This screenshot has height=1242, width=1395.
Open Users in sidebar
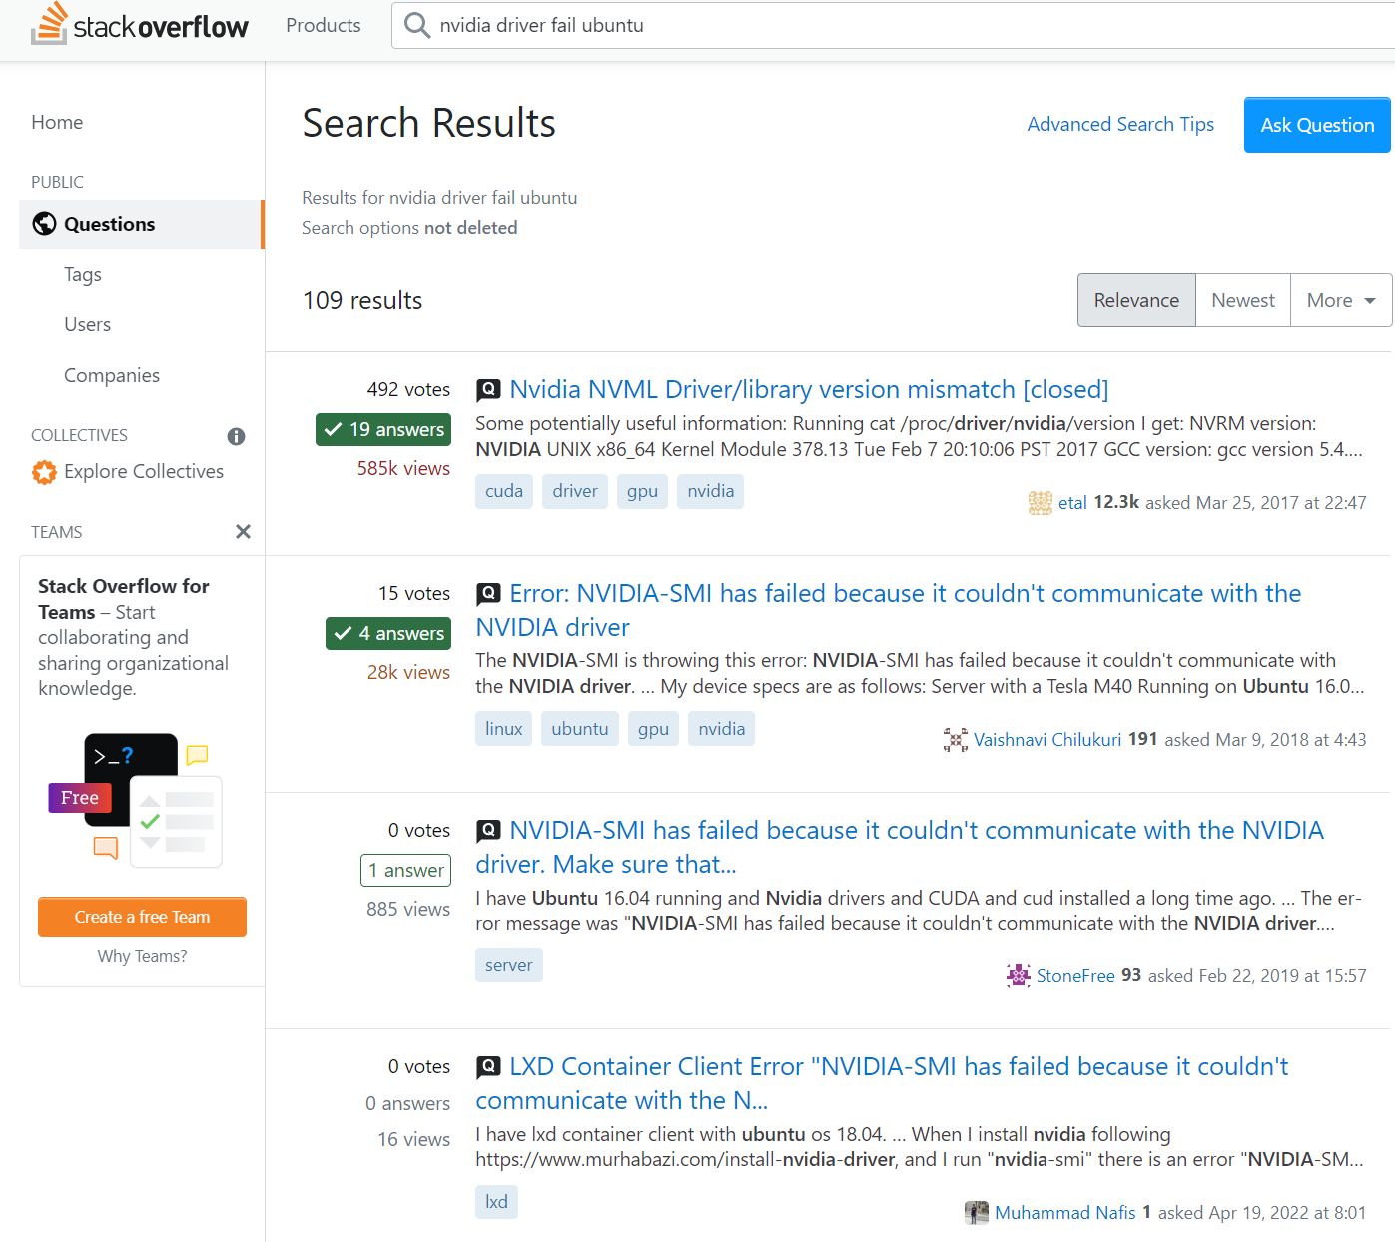point(87,325)
